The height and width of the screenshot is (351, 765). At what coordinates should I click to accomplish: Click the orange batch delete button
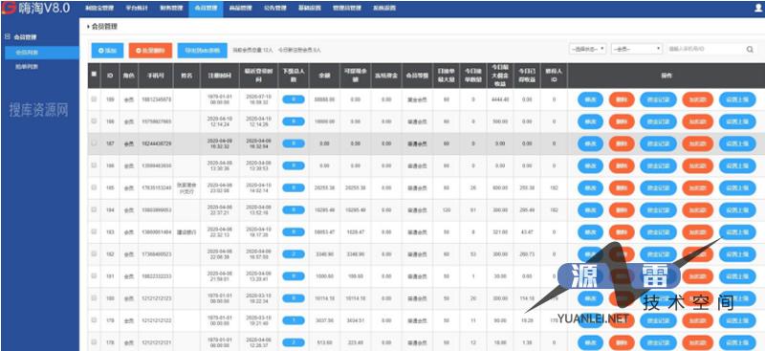[150, 51]
